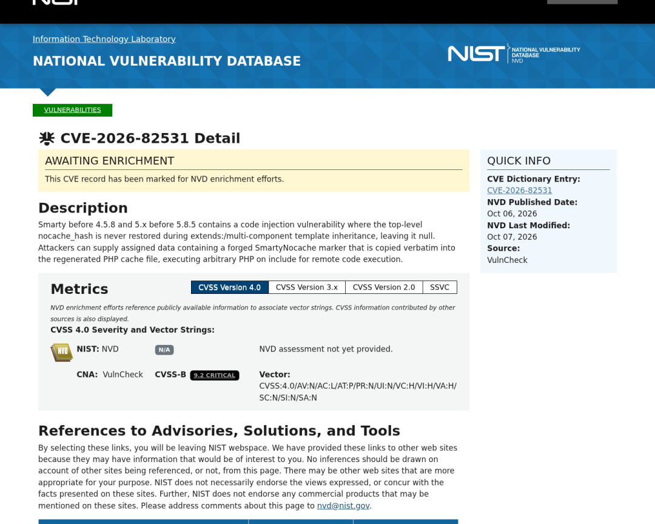Click the NATIONAL VULNERABILITY DATABASE heading
This screenshot has width=655, height=524.
click(167, 61)
